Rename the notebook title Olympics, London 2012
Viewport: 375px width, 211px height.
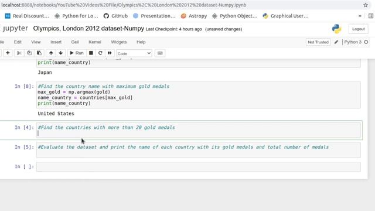88,29
